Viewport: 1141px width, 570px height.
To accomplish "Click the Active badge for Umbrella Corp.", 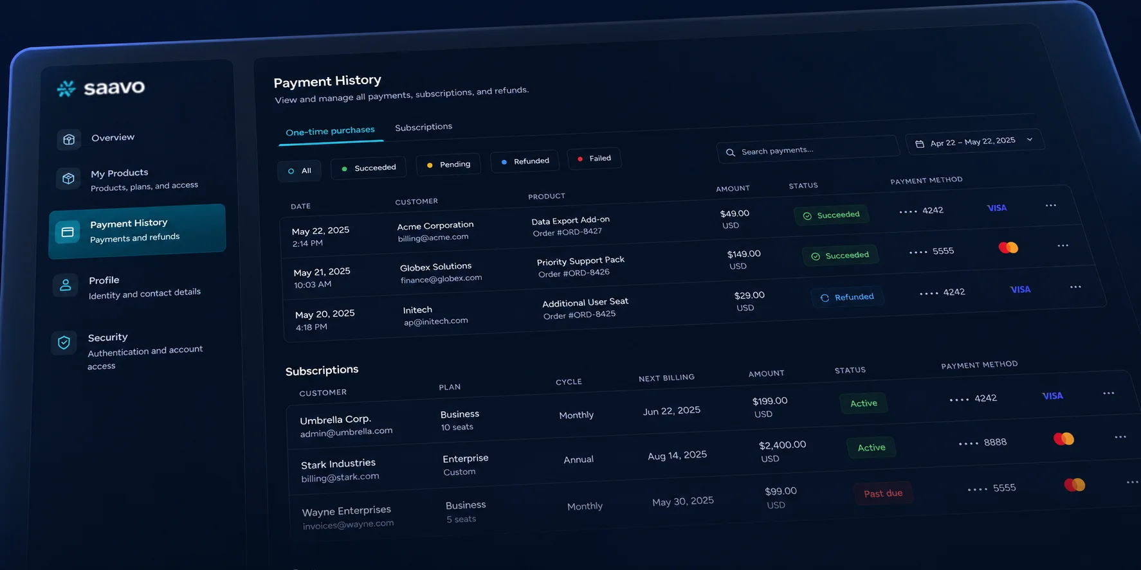I will (864, 404).
